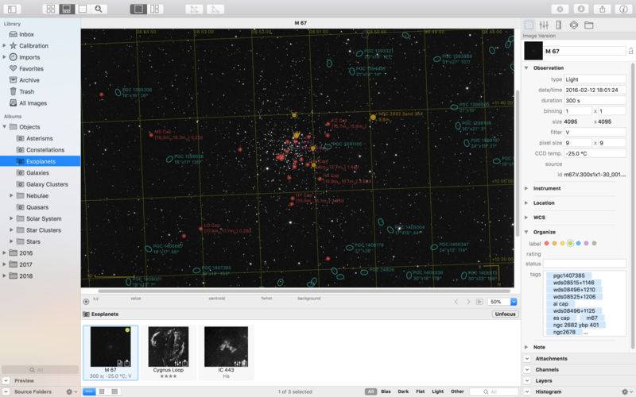The height and width of the screenshot is (397, 636).
Task: Switch to grid browser view
Action: [51, 9]
